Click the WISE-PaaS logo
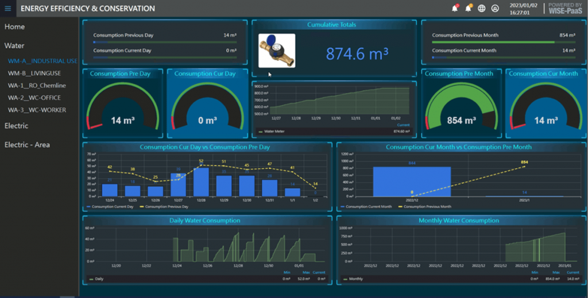Screen dimensions: 588x298 (565, 8)
